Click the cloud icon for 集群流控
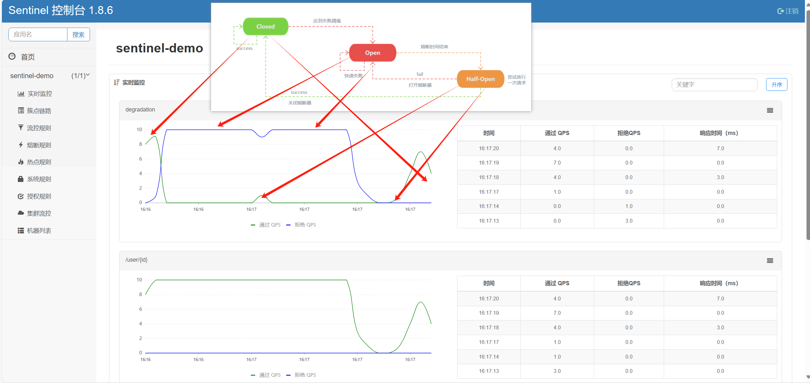The image size is (810, 383). pos(21,213)
